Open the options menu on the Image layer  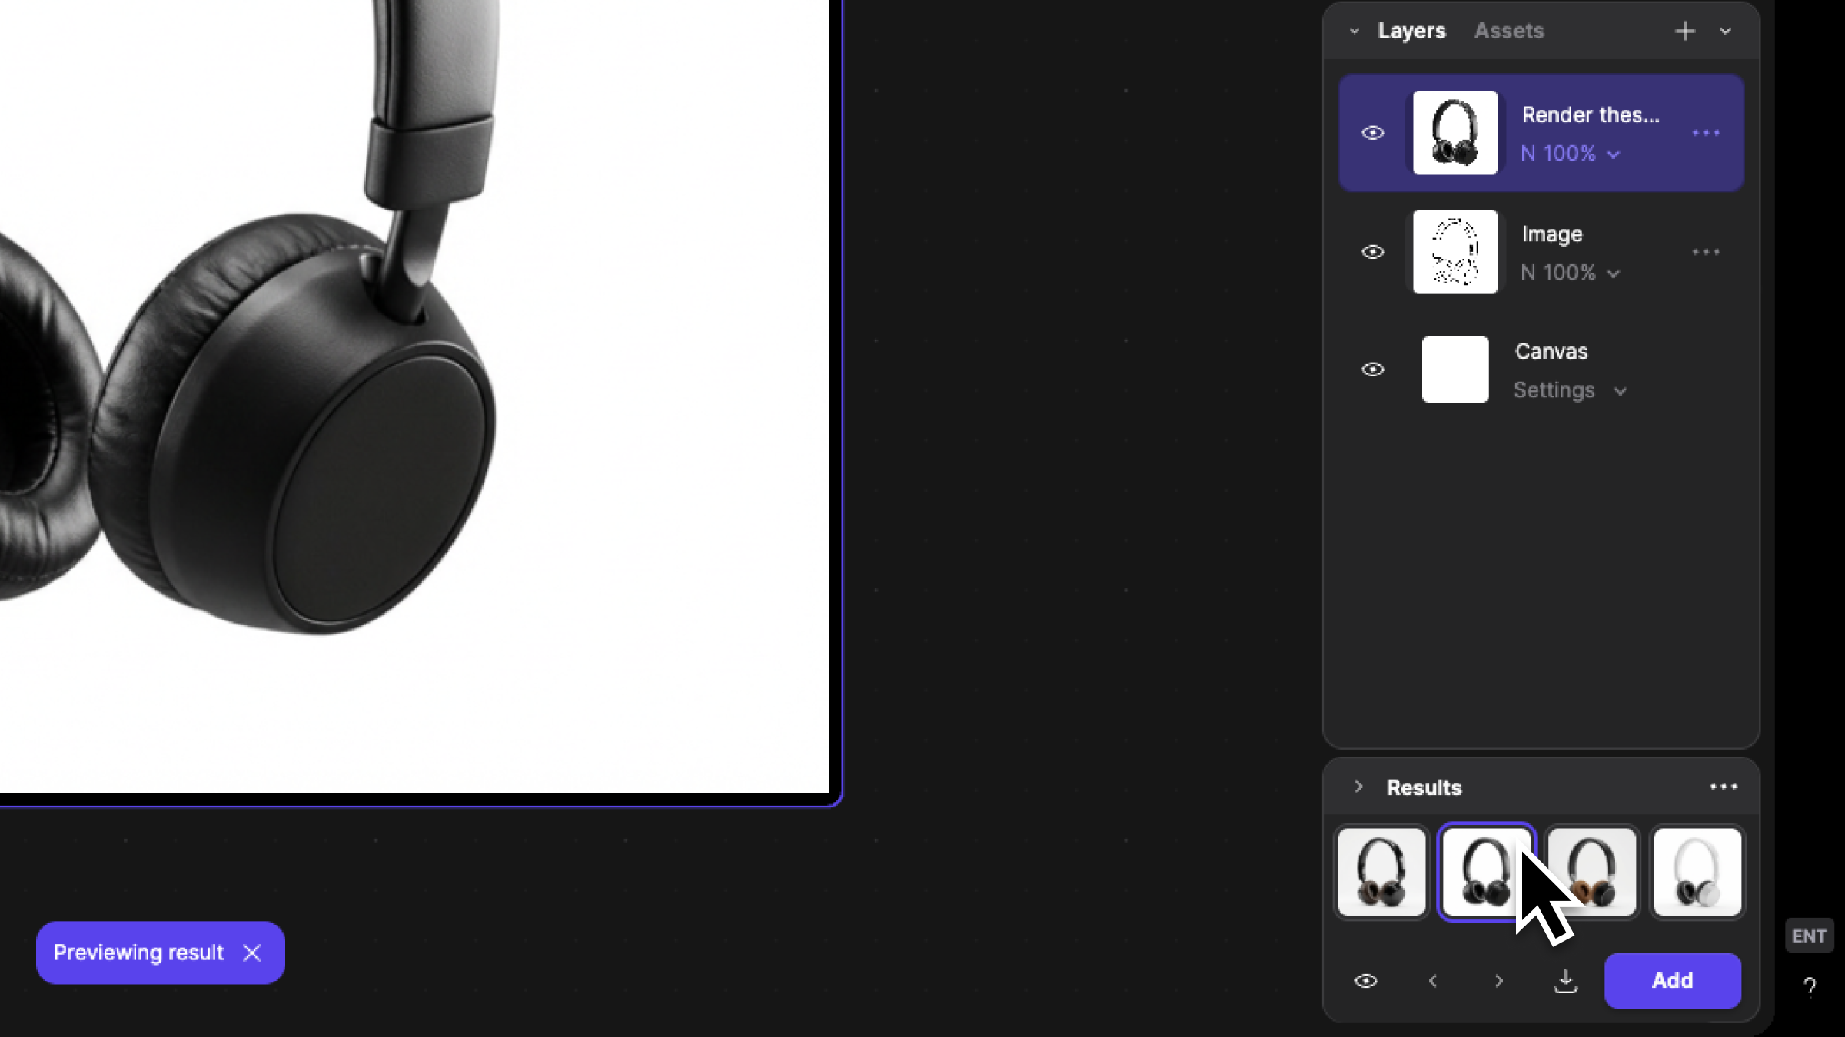click(x=1708, y=251)
